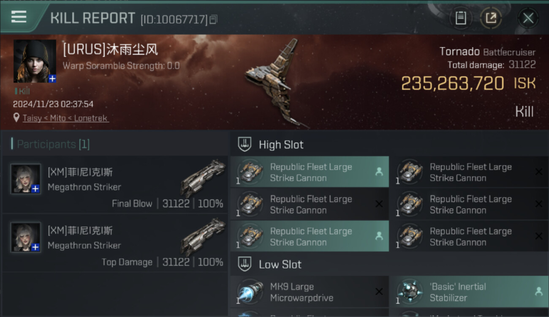Viewport: 549px width, 317px height.
Task: Select first highlighted Republic Fleet Large Strike Cannon
Action: (x=310, y=172)
